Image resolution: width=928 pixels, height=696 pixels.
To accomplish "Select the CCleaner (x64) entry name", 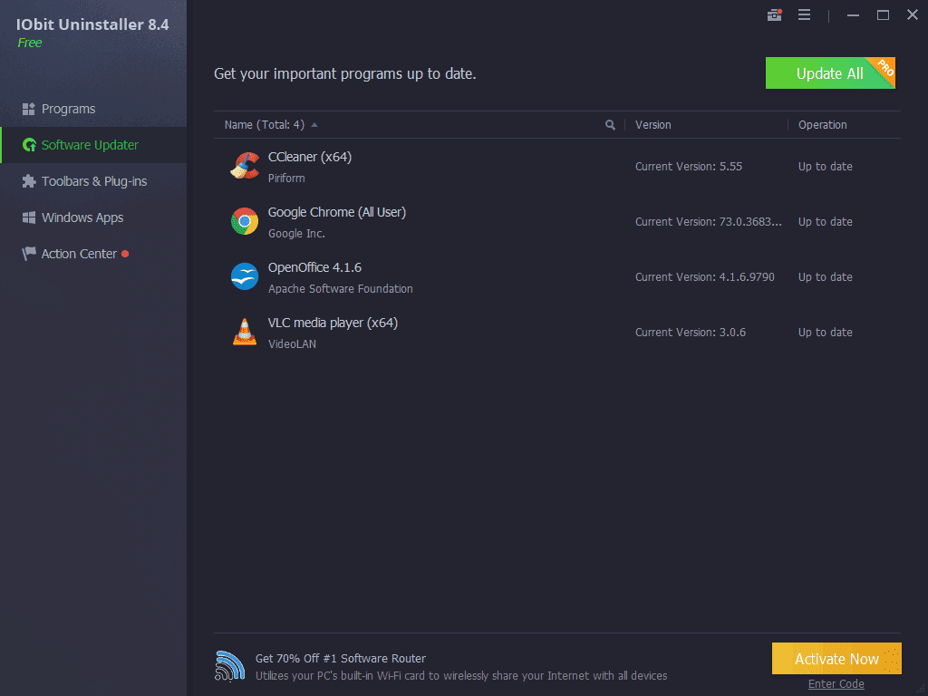I will tap(310, 157).
